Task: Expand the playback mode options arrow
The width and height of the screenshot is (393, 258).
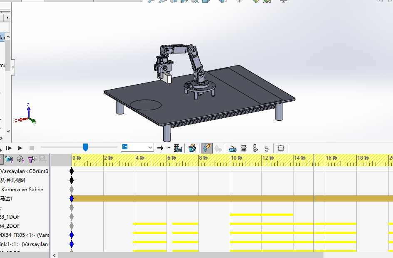Action: pos(169,148)
